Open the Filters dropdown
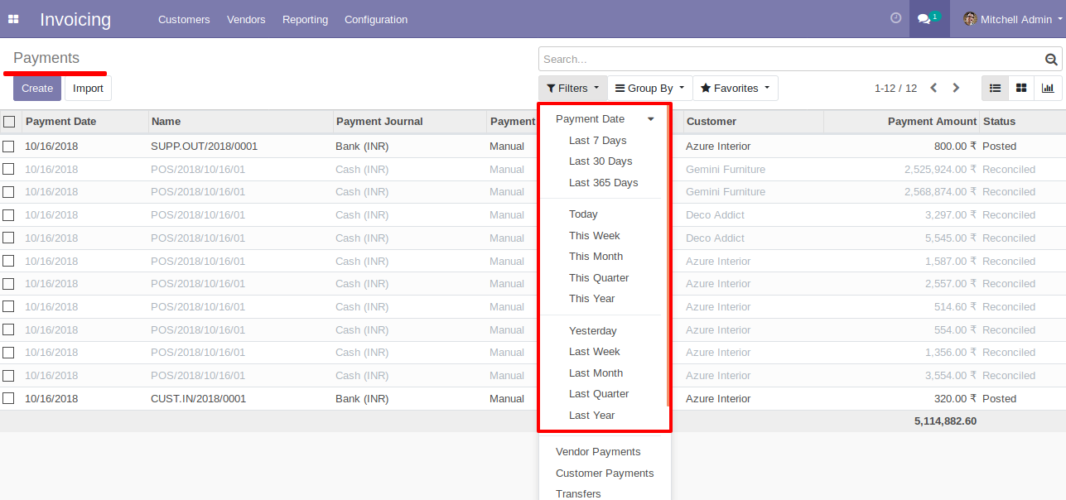 (572, 88)
